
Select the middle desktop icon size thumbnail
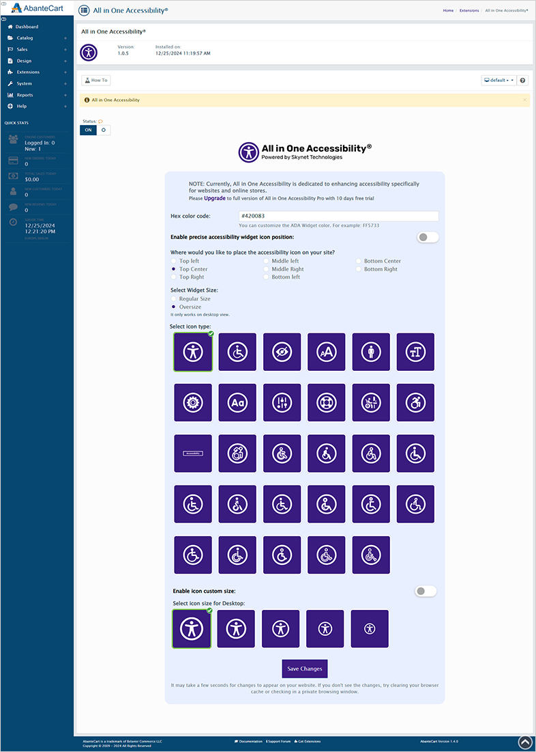point(281,629)
